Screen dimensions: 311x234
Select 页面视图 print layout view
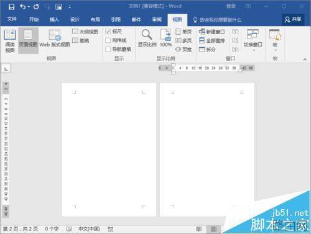pos(28,41)
